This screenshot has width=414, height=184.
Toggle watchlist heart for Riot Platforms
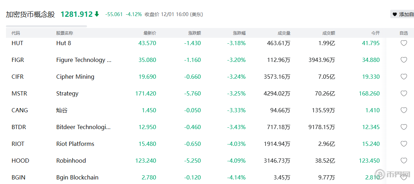click(404, 144)
